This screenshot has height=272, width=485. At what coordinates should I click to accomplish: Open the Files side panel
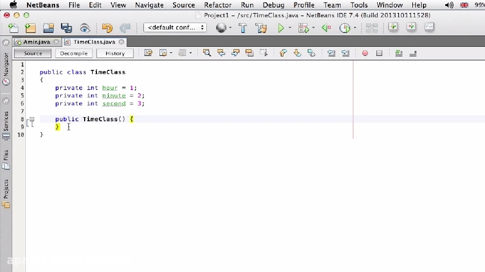click(x=6, y=160)
